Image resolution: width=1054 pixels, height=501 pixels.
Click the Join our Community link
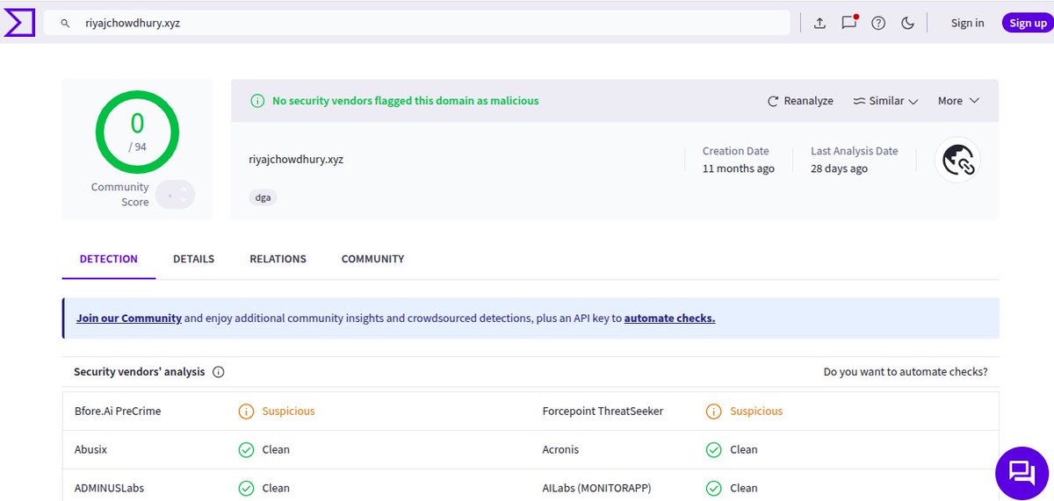click(x=129, y=318)
